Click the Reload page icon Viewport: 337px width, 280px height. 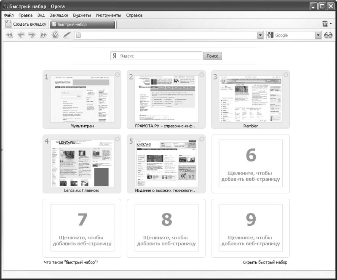click(55, 35)
